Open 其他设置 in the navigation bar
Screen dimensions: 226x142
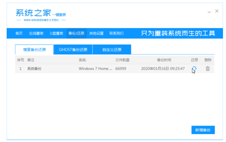[x=96, y=34]
